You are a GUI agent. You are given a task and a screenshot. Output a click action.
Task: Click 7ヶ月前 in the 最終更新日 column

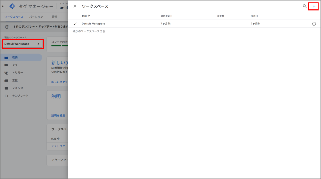coord(166,24)
